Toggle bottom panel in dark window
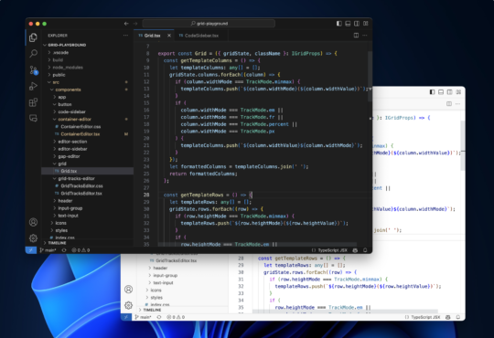 (348, 24)
